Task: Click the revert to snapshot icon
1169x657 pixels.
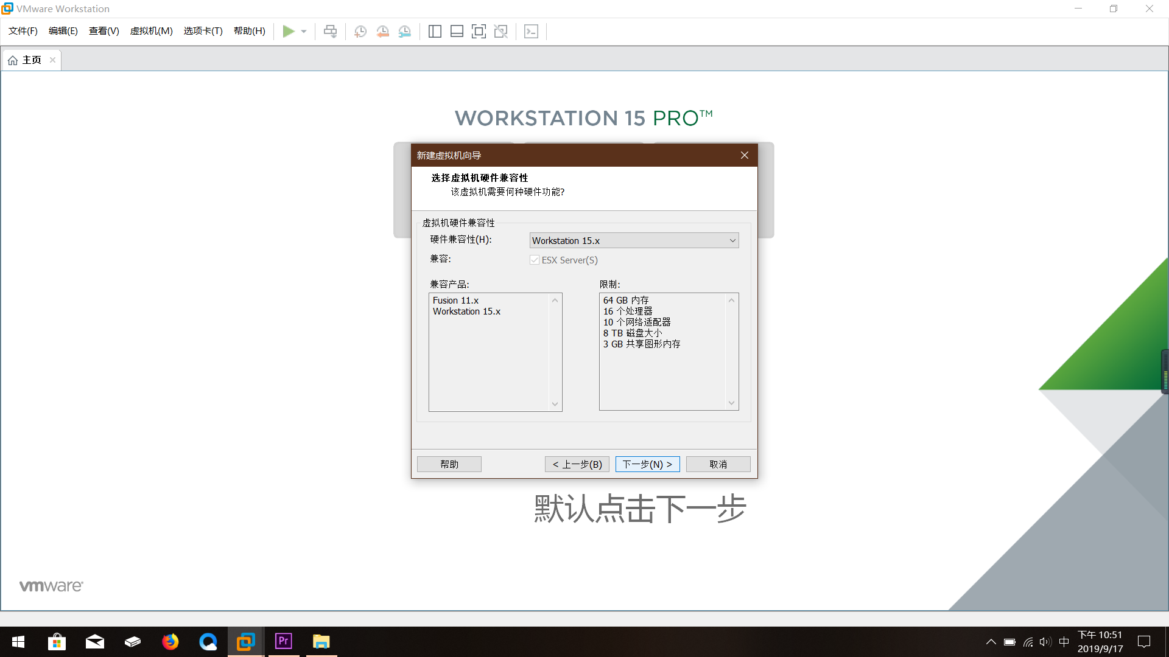Action: (x=382, y=32)
